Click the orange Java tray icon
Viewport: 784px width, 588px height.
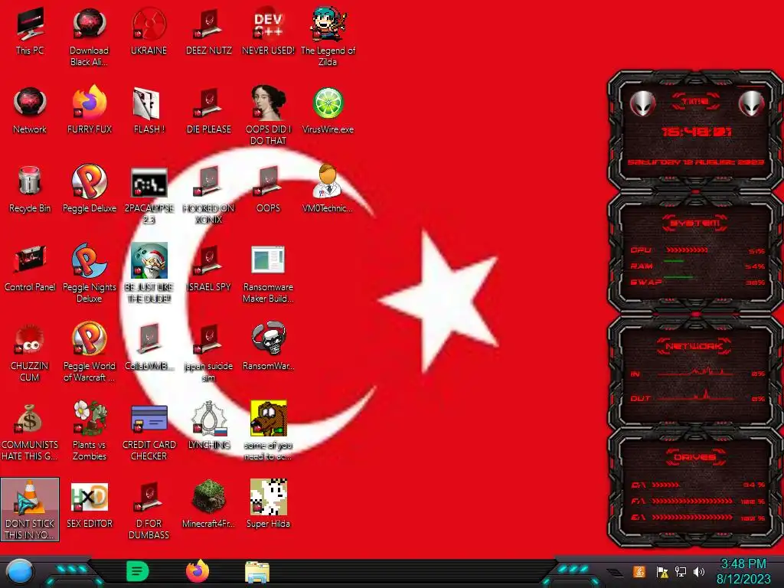tap(639, 571)
